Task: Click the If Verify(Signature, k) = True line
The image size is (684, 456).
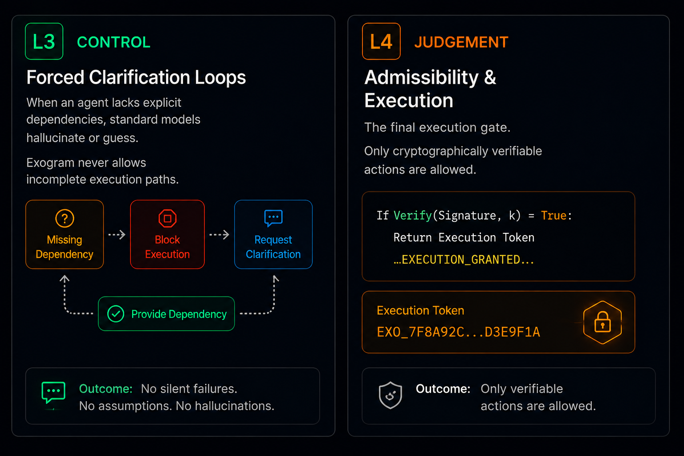Action: pyautogui.click(x=474, y=216)
